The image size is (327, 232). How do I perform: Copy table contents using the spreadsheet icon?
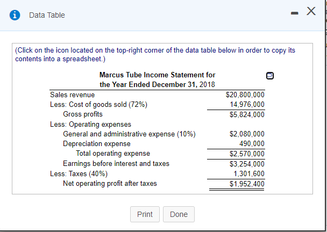coord(269,76)
